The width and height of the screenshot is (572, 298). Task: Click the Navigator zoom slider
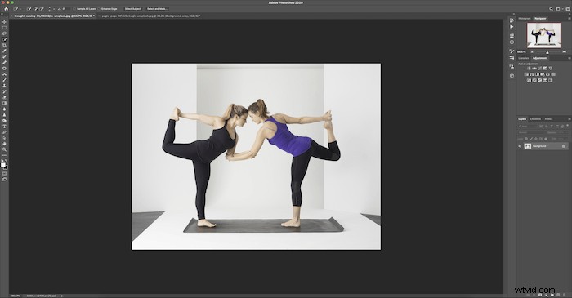(548, 52)
